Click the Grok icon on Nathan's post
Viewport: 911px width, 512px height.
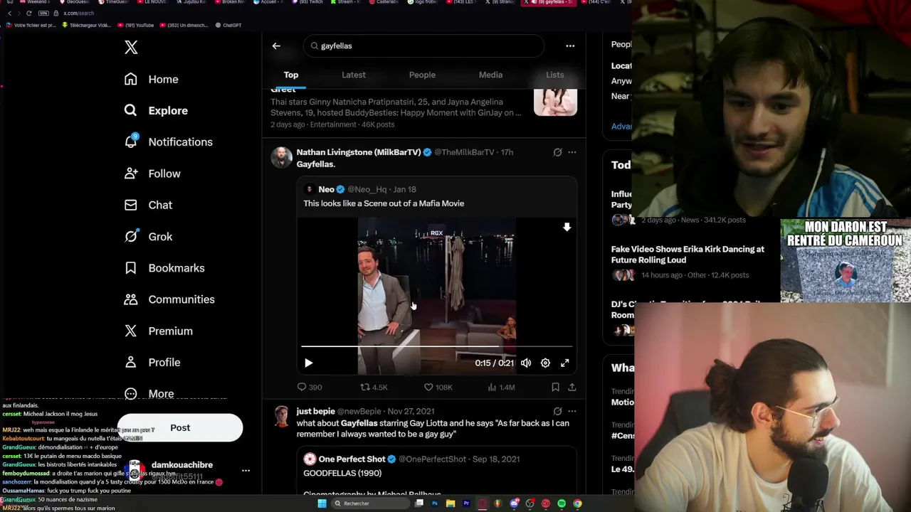(x=557, y=152)
